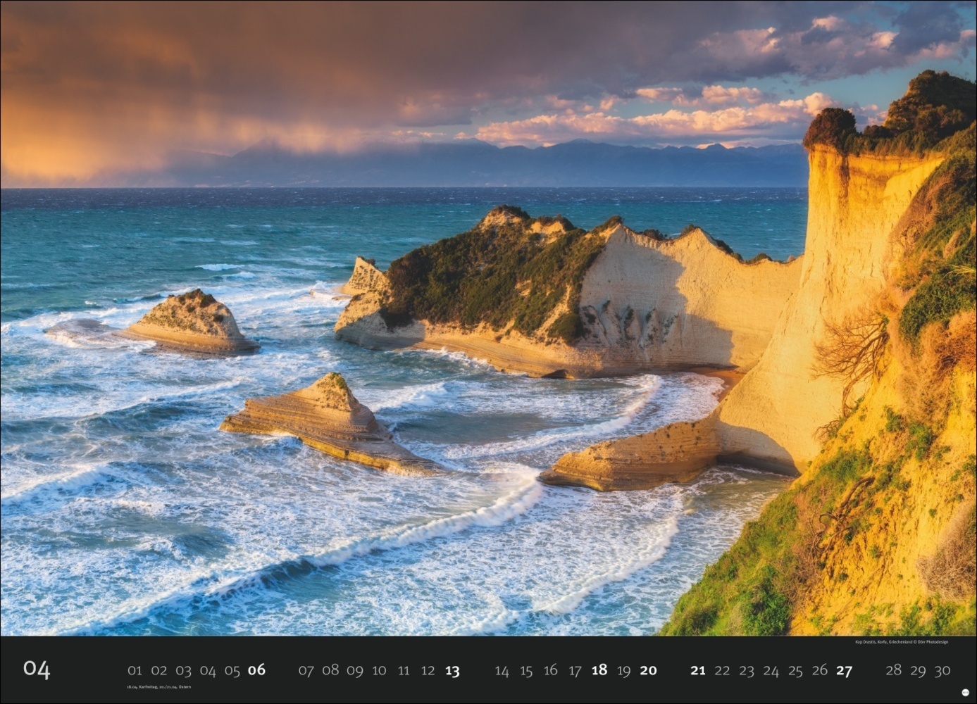Select calendar day 25
Image resolution: width=977 pixels, height=704 pixels.
pyautogui.click(x=795, y=671)
